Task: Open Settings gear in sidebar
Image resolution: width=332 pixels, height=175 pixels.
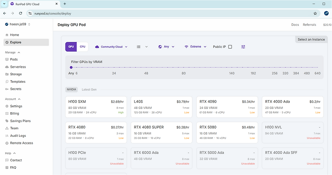Action: click(x=7, y=106)
